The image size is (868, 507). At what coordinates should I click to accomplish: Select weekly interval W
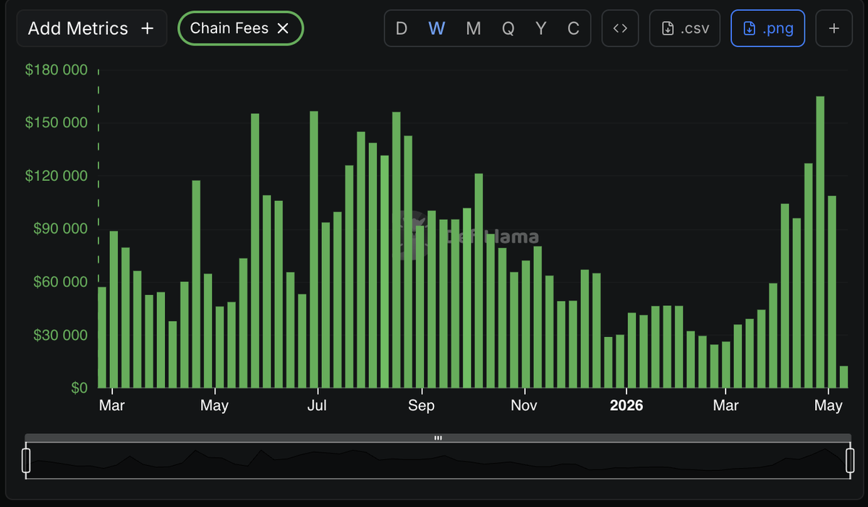pos(437,29)
